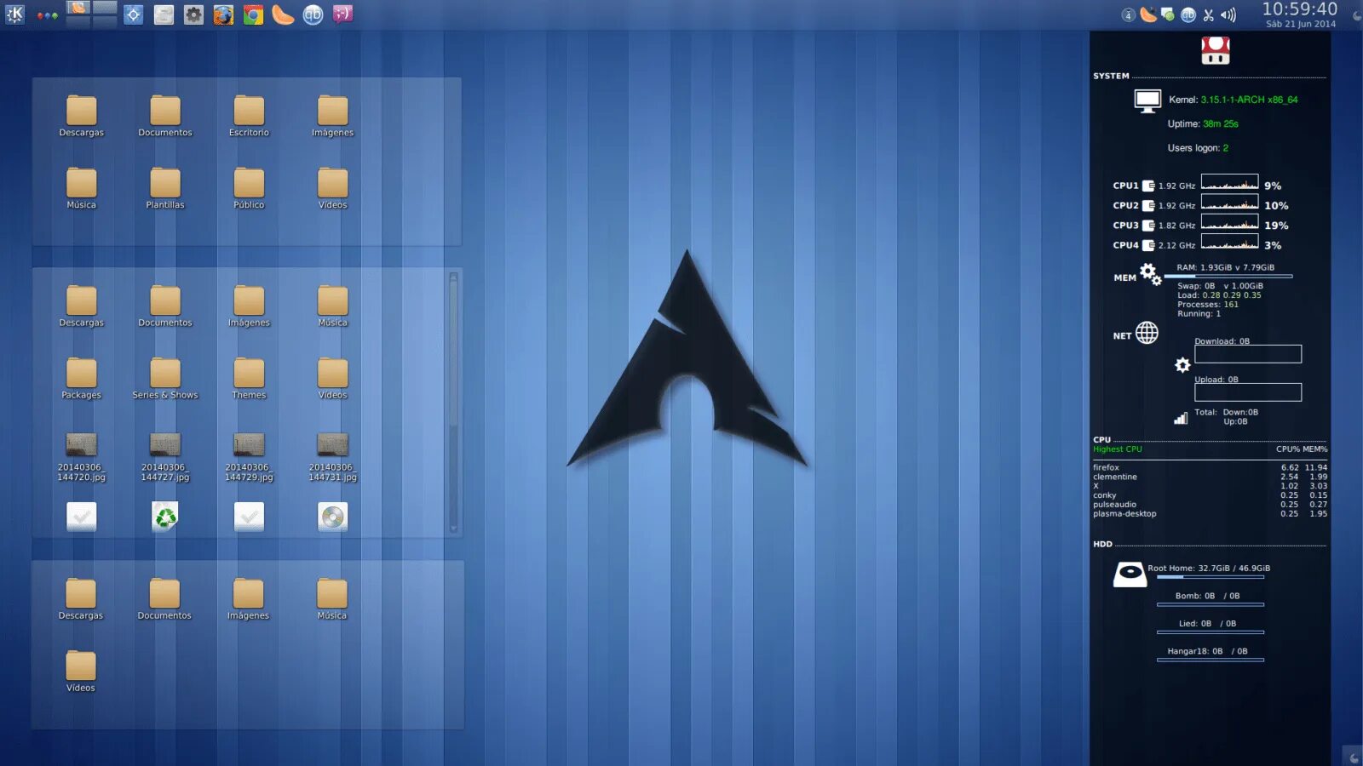This screenshot has width=1363, height=766.
Task: Click the hard disk icon under HDD
Action: (x=1130, y=574)
